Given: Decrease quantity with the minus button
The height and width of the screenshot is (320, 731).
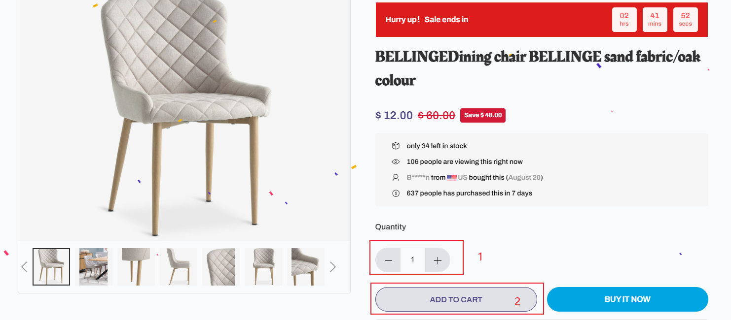Looking at the screenshot, I should (x=388, y=260).
